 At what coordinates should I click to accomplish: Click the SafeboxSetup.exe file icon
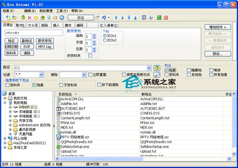click(x=58, y=147)
